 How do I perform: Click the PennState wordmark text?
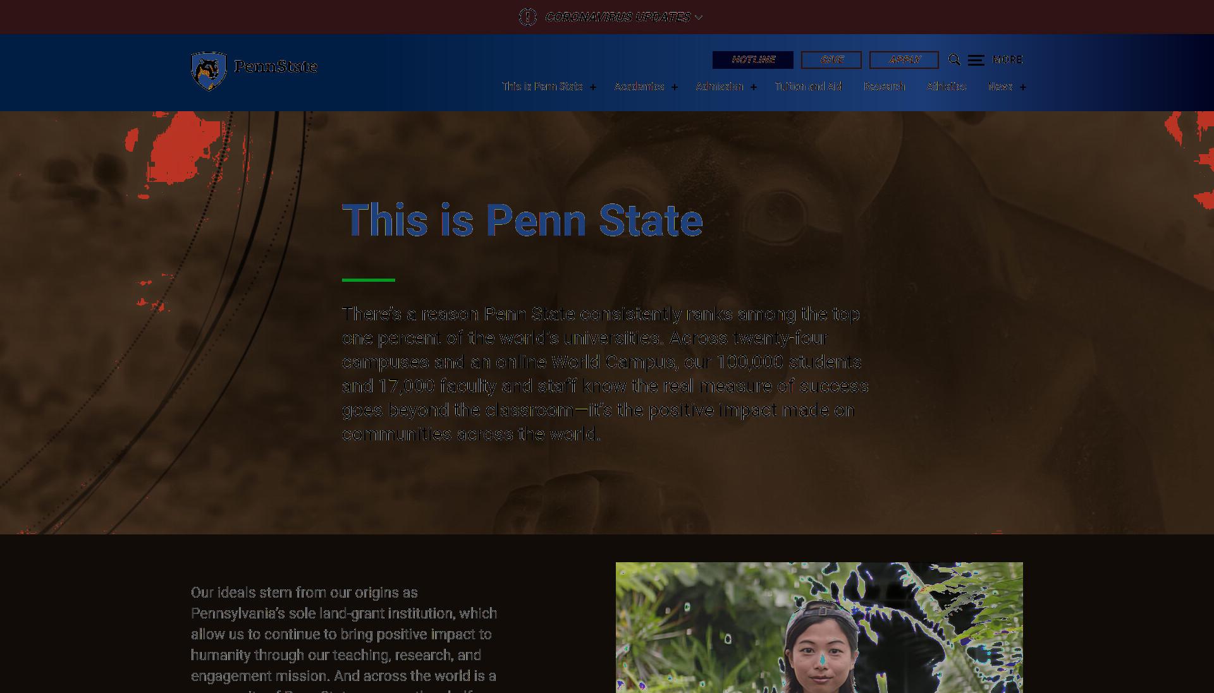[276, 66]
